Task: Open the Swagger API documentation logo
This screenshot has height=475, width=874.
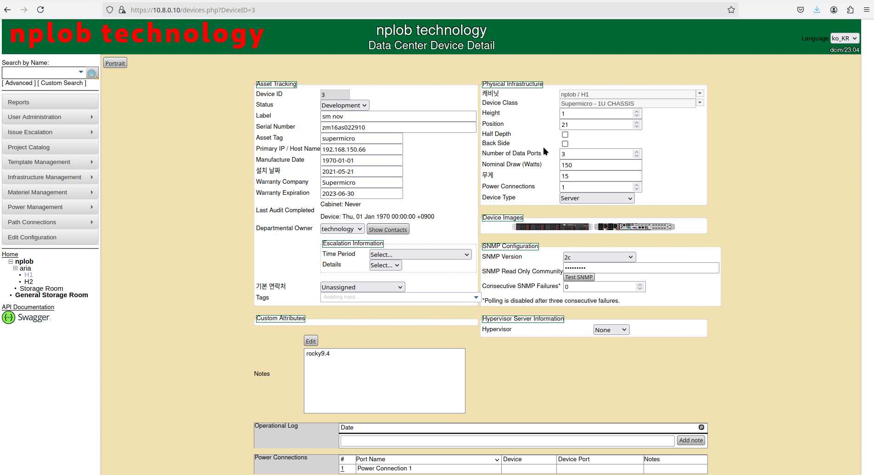Action: tap(27, 317)
